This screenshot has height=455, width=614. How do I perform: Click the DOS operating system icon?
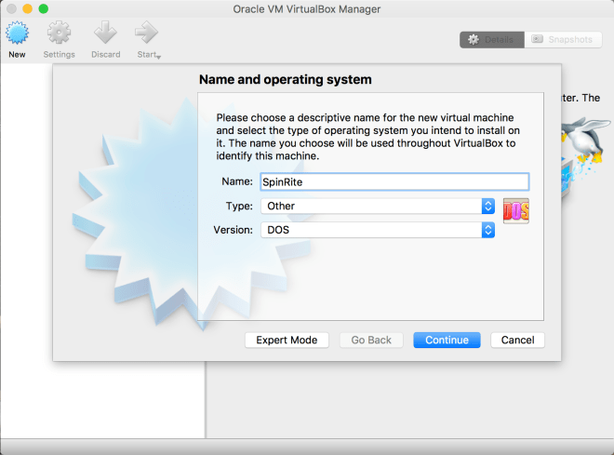(x=515, y=210)
